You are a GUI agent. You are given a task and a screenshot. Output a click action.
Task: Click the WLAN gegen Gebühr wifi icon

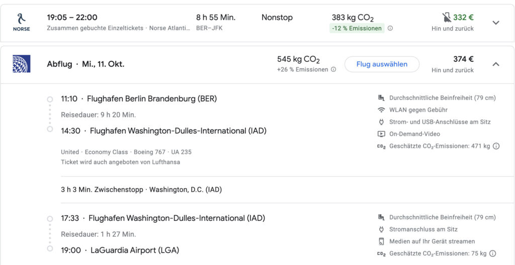[381, 110]
